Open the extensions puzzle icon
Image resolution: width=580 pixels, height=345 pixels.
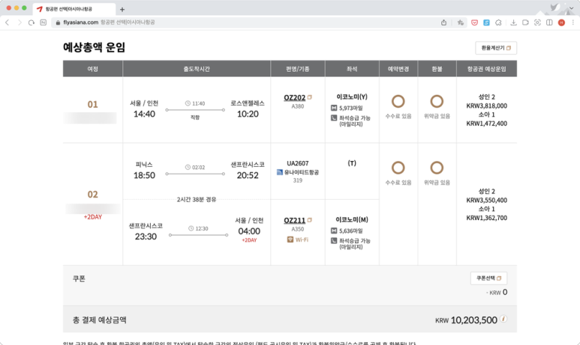point(499,22)
